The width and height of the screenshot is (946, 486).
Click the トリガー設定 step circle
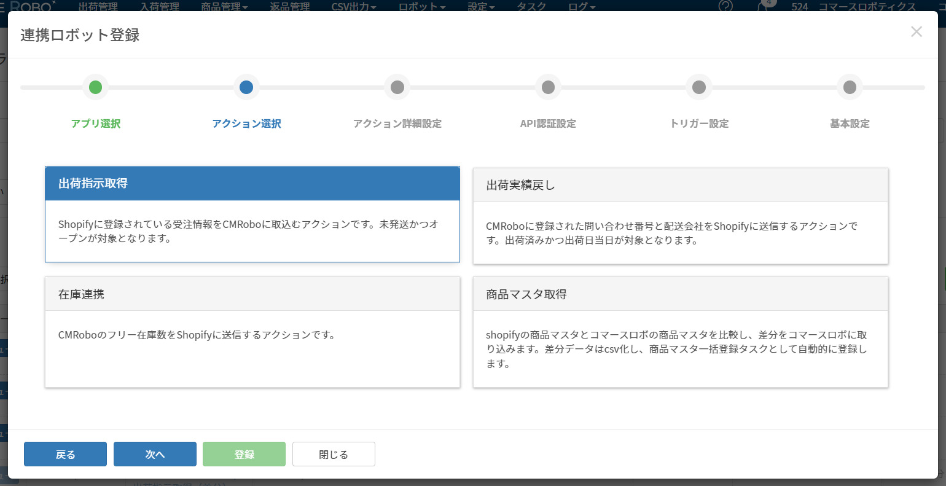[699, 87]
